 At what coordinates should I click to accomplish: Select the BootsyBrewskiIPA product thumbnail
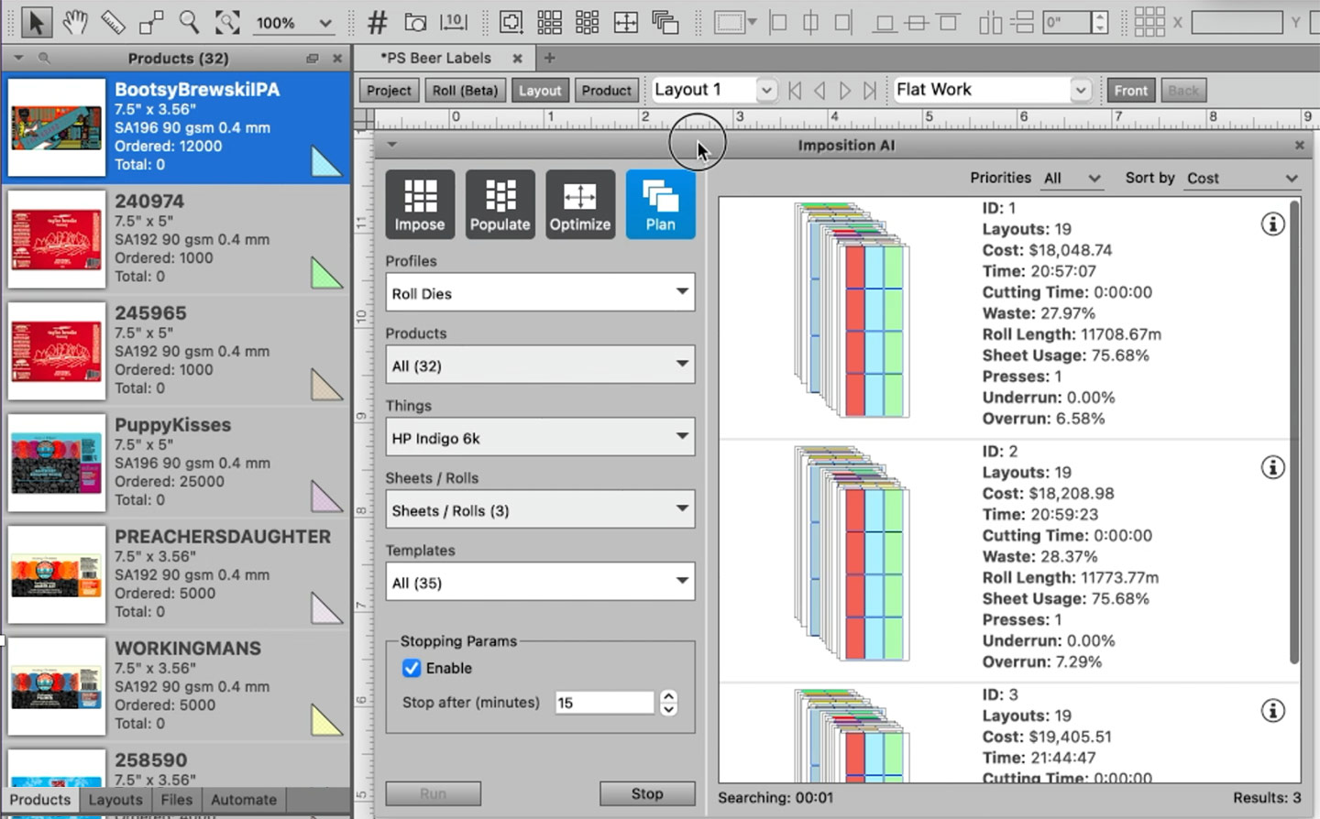(57, 126)
